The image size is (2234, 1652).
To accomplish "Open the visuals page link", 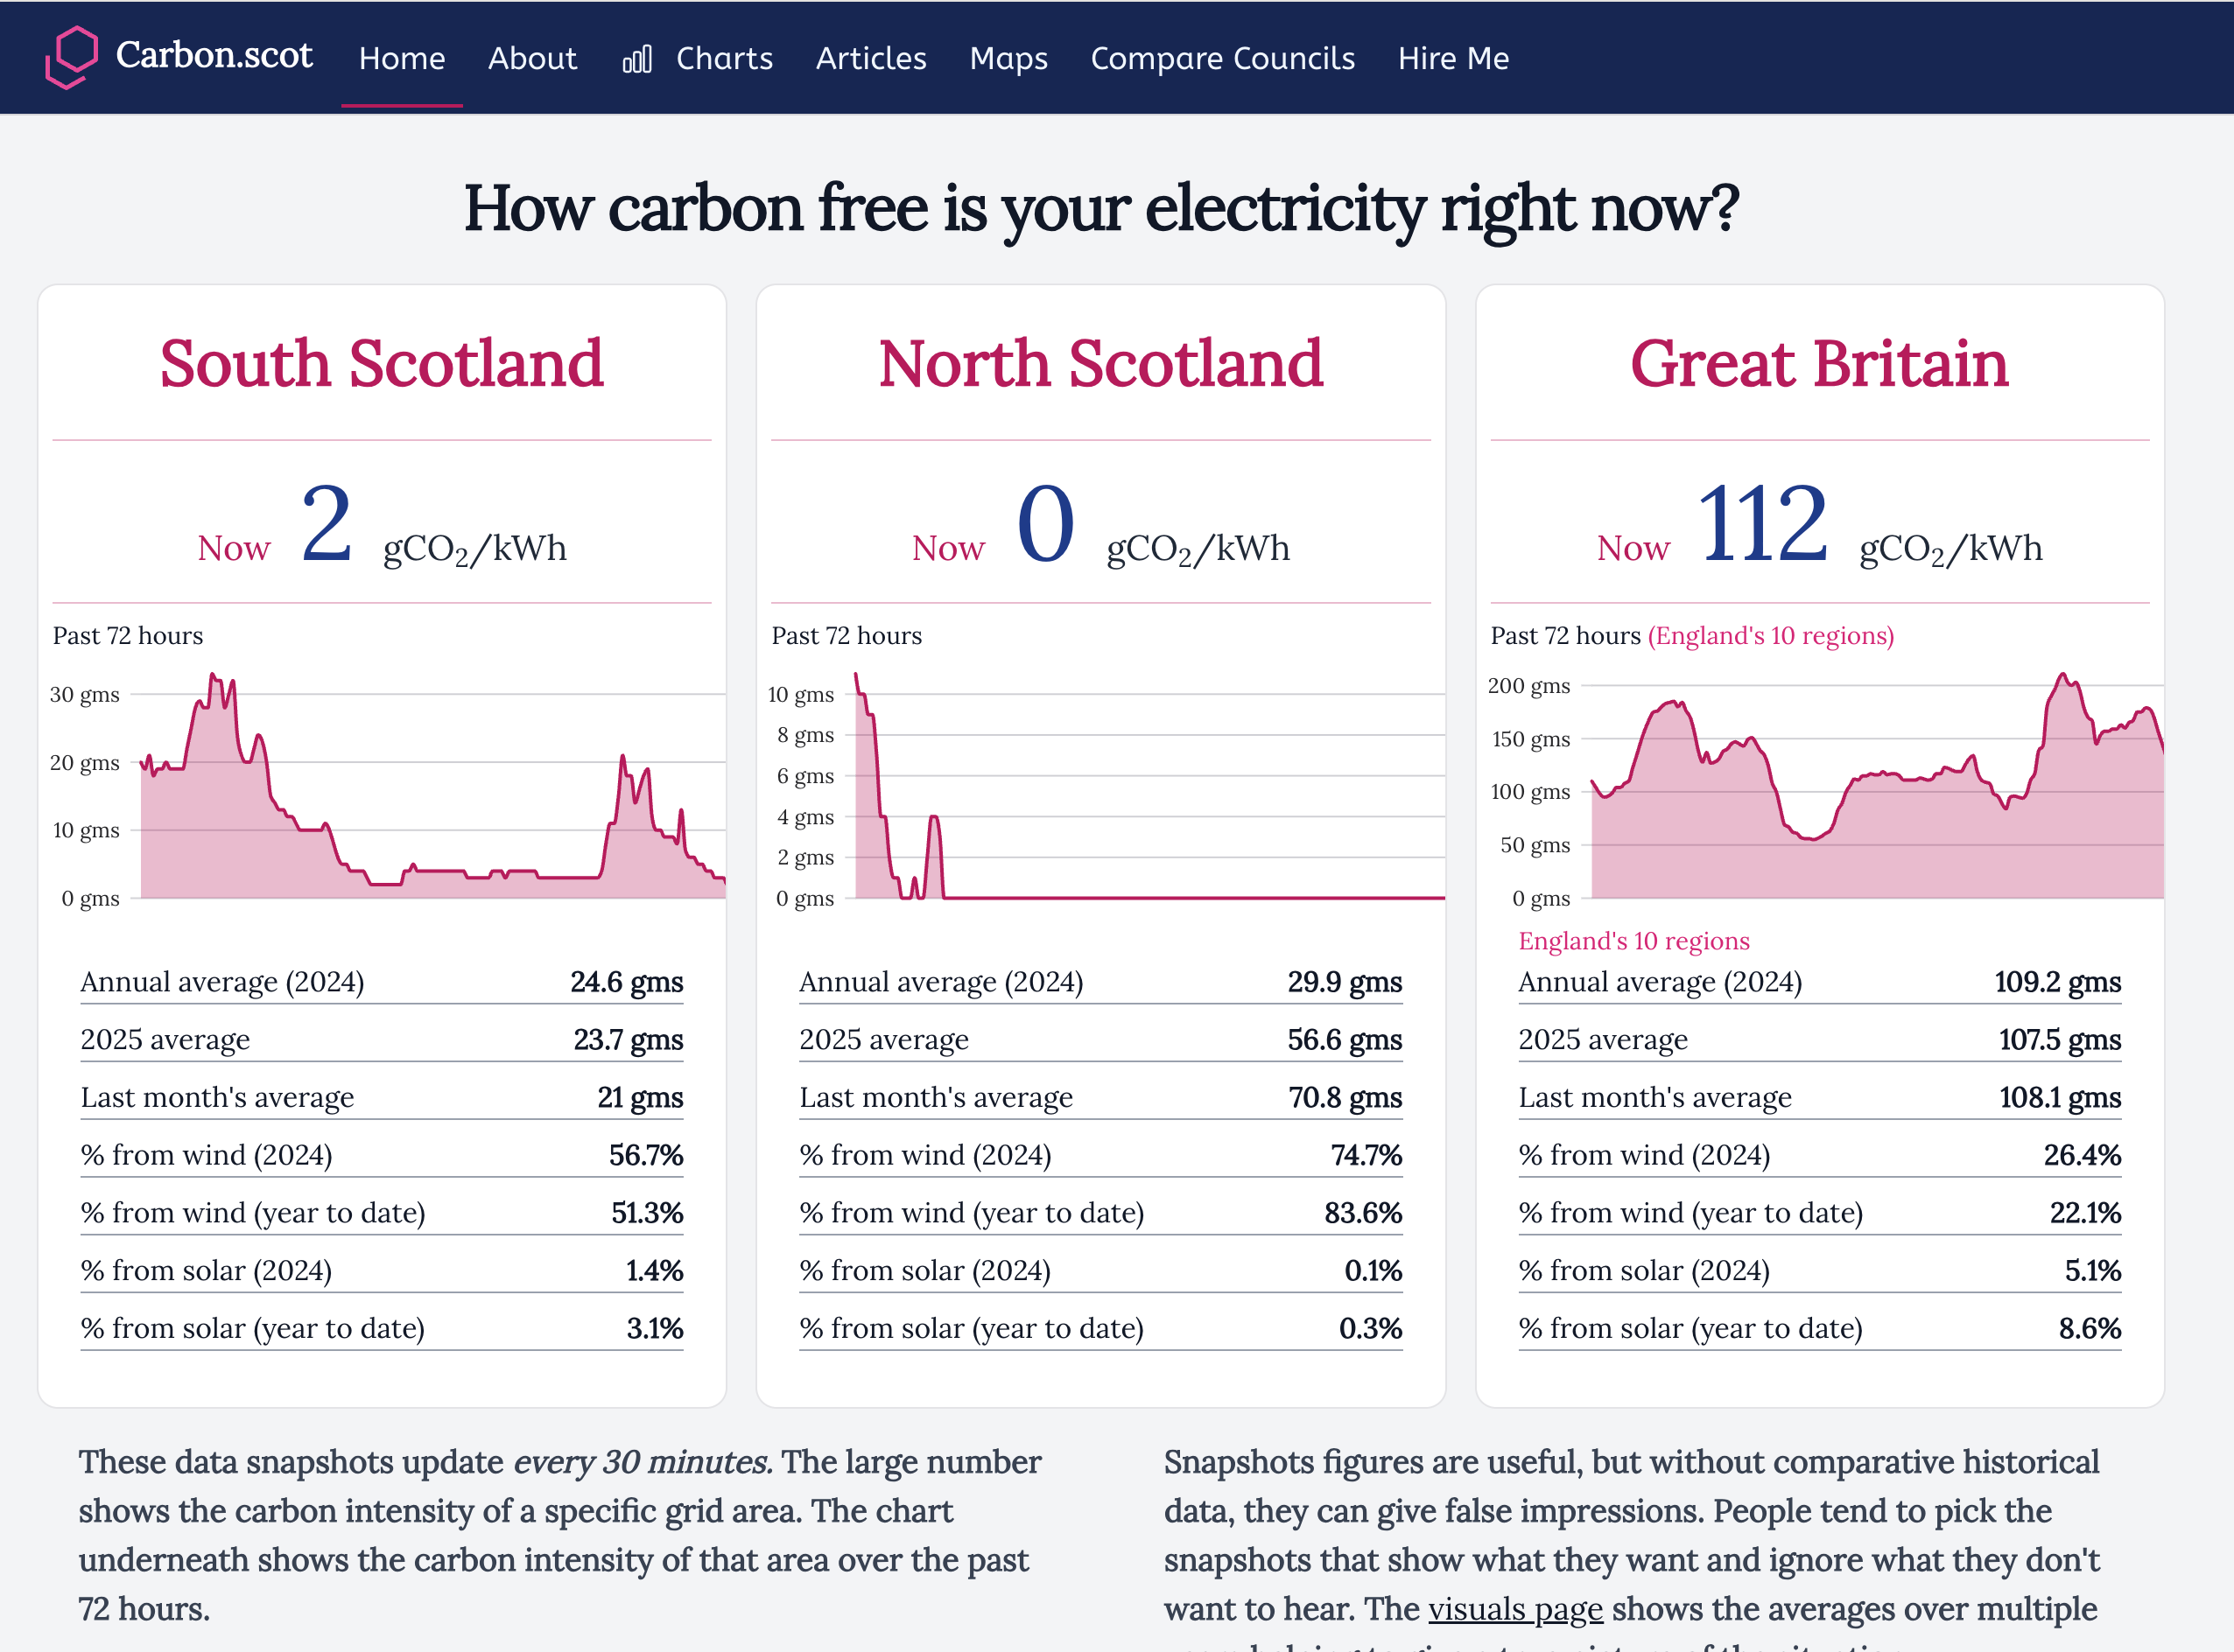I will coord(1517,1609).
